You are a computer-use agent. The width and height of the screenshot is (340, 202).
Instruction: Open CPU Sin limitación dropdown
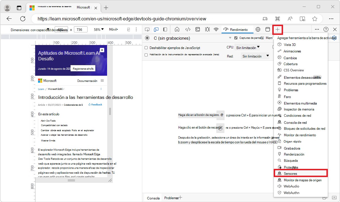pyautogui.click(x=248, y=48)
